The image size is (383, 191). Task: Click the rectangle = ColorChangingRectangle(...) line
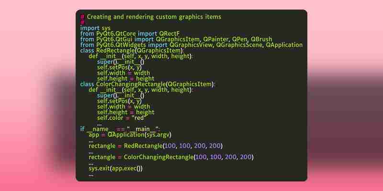pos(171,157)
